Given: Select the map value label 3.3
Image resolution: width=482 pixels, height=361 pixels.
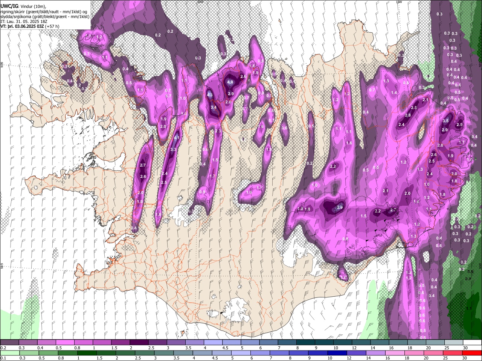Looking at the screenshot, I should 173,149.
